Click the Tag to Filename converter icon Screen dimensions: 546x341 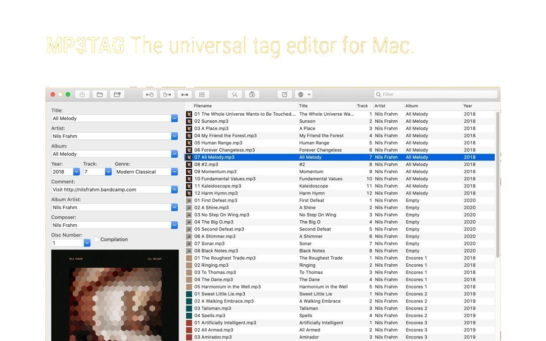coord(150,94)
